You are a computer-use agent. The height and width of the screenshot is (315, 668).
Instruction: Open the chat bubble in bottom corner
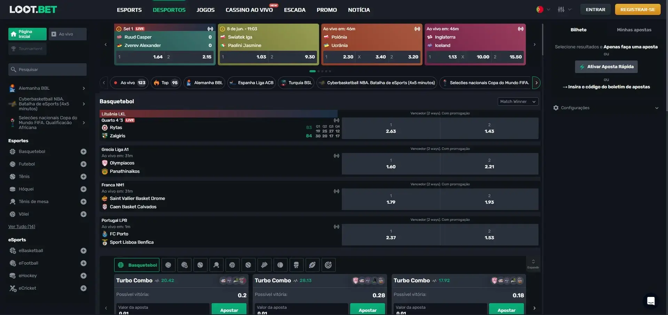[x=651, y=301]
